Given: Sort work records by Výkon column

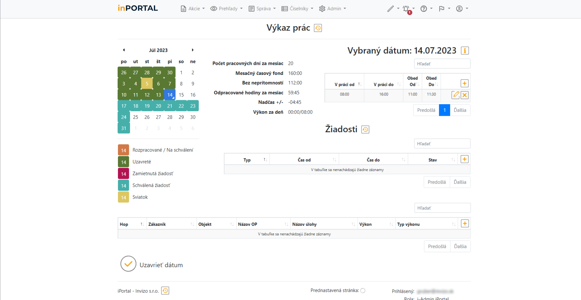Looking at the screenshot, I should point(376,224).
